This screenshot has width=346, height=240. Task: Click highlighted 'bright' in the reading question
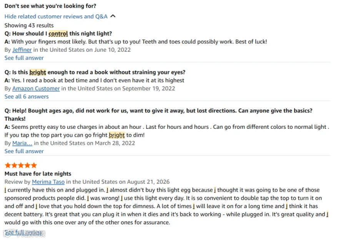38,72
